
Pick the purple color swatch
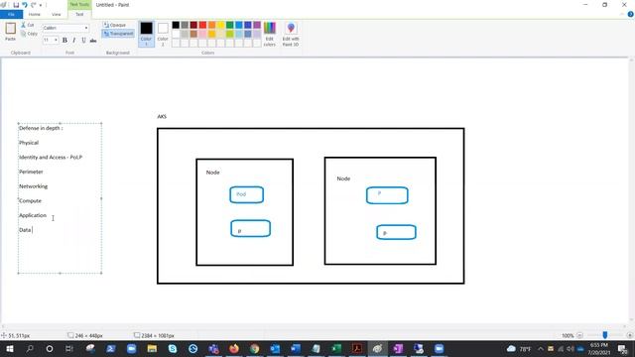(x=257, y=25)
